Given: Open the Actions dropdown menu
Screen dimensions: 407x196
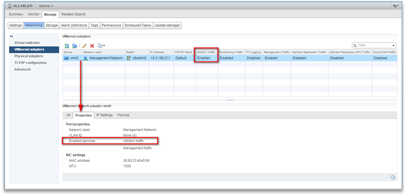Looking at the screenshot, I should click(46, 5).
